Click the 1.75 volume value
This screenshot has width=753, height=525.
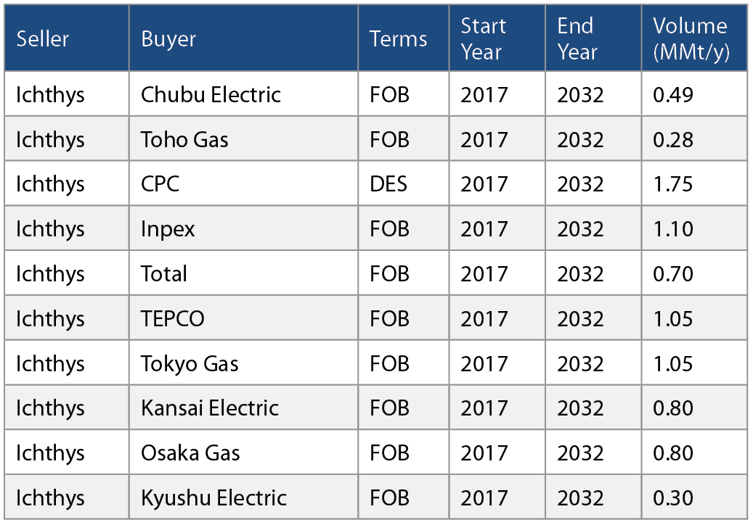point(673,184)
